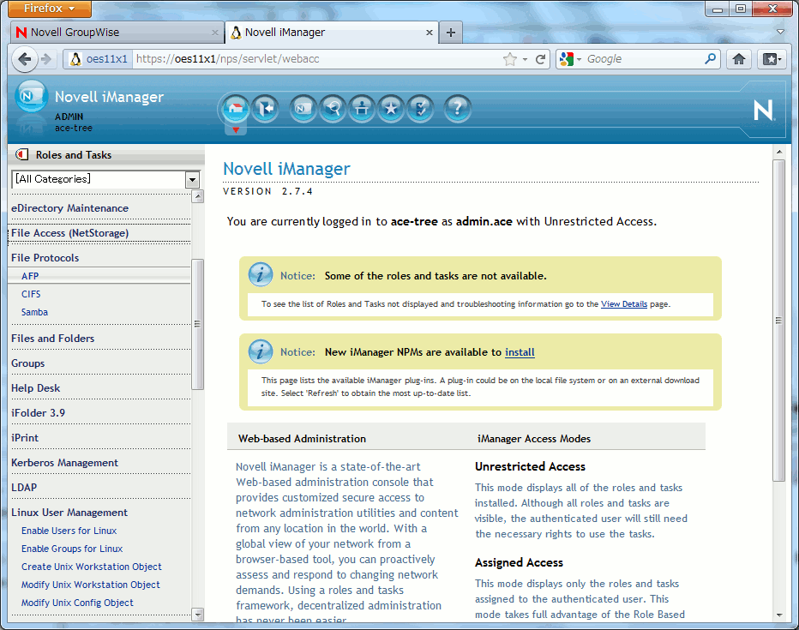Click the Roles and Tasks panel collapse icon
The image size is (799, 630).
point(22,154)
